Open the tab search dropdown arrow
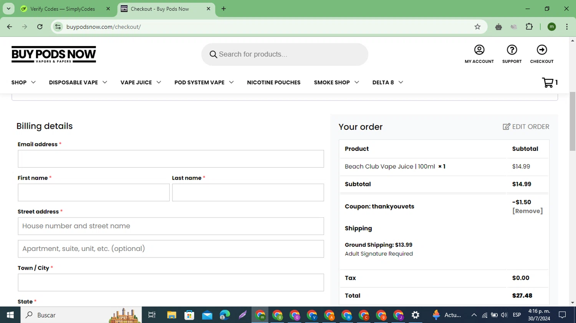The height and width of the screenshot is (323, 576). click(x=8, y=8)
